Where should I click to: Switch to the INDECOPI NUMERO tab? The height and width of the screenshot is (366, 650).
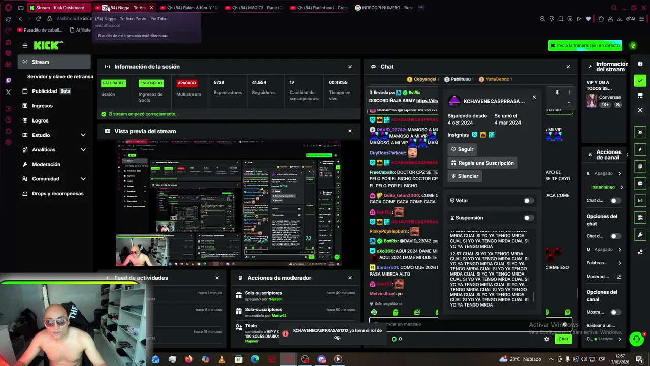click(384, 8)
